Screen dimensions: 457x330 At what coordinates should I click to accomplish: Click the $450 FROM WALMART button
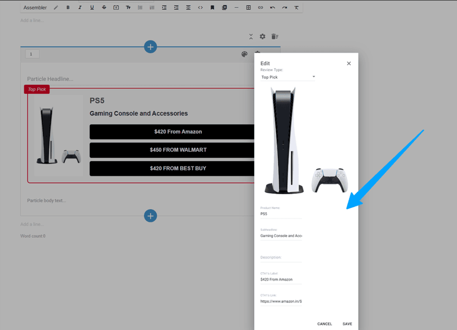coord(172,150)
